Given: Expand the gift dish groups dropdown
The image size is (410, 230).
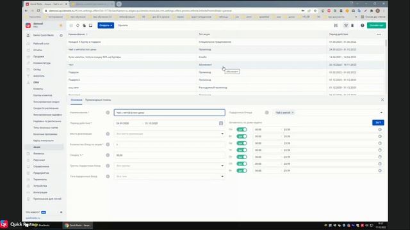Looking at the screenshot, I should coord(222,166).
